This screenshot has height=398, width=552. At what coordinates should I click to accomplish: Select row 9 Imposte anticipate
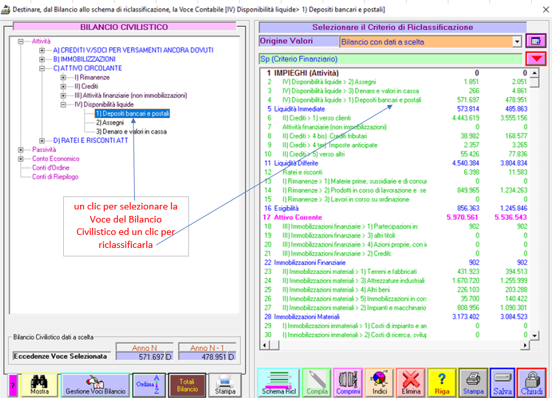[396, 145]
